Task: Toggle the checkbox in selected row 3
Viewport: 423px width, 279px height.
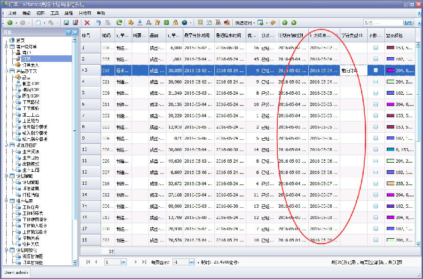Action: click(376, 70)
